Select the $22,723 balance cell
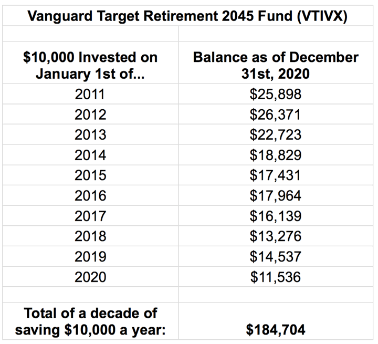This screenshot has width=378, height=344. [276, 135]
